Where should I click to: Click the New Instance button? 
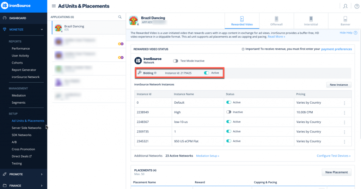coord(339,85)
